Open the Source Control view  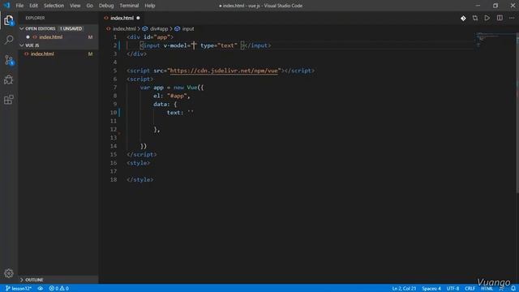pos(9,60)
